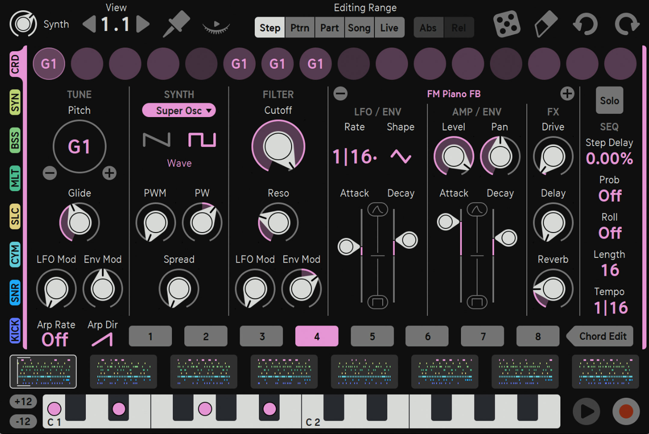Switch editing mode from Abs to Rel
This screenshot has width=649, height=434.
click(x=458, y=28)
